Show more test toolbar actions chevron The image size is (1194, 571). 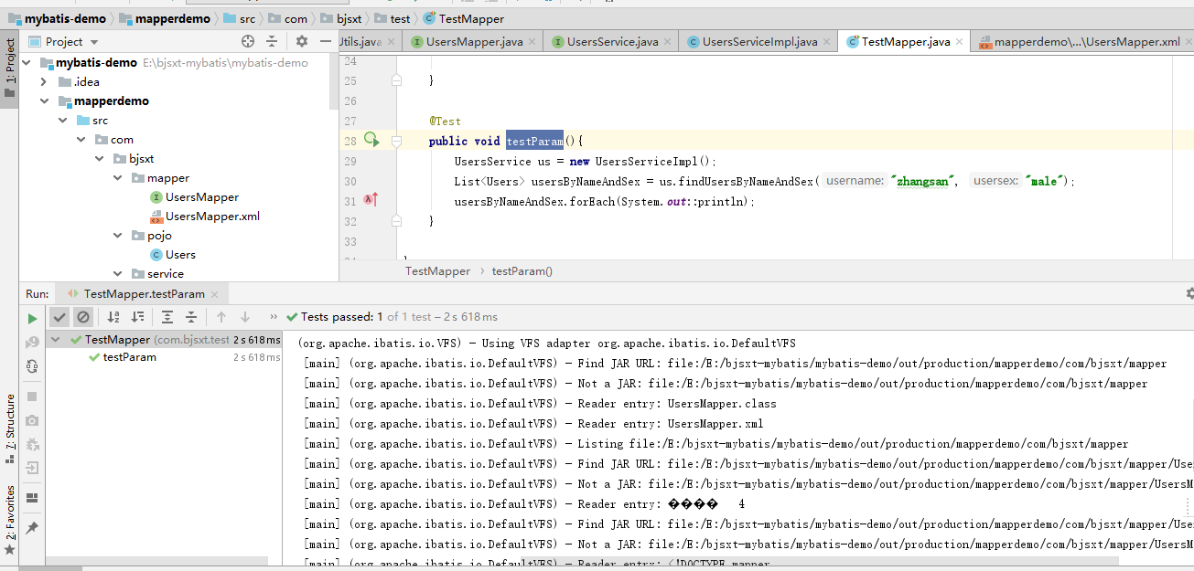272,317
